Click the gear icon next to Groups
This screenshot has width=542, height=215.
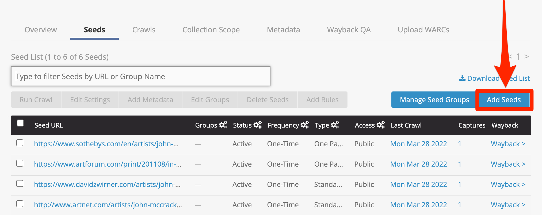click(223, 125)
